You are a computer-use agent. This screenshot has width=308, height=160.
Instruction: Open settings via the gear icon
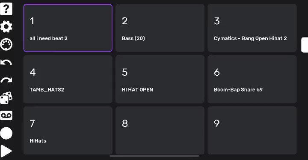(6, 26)
